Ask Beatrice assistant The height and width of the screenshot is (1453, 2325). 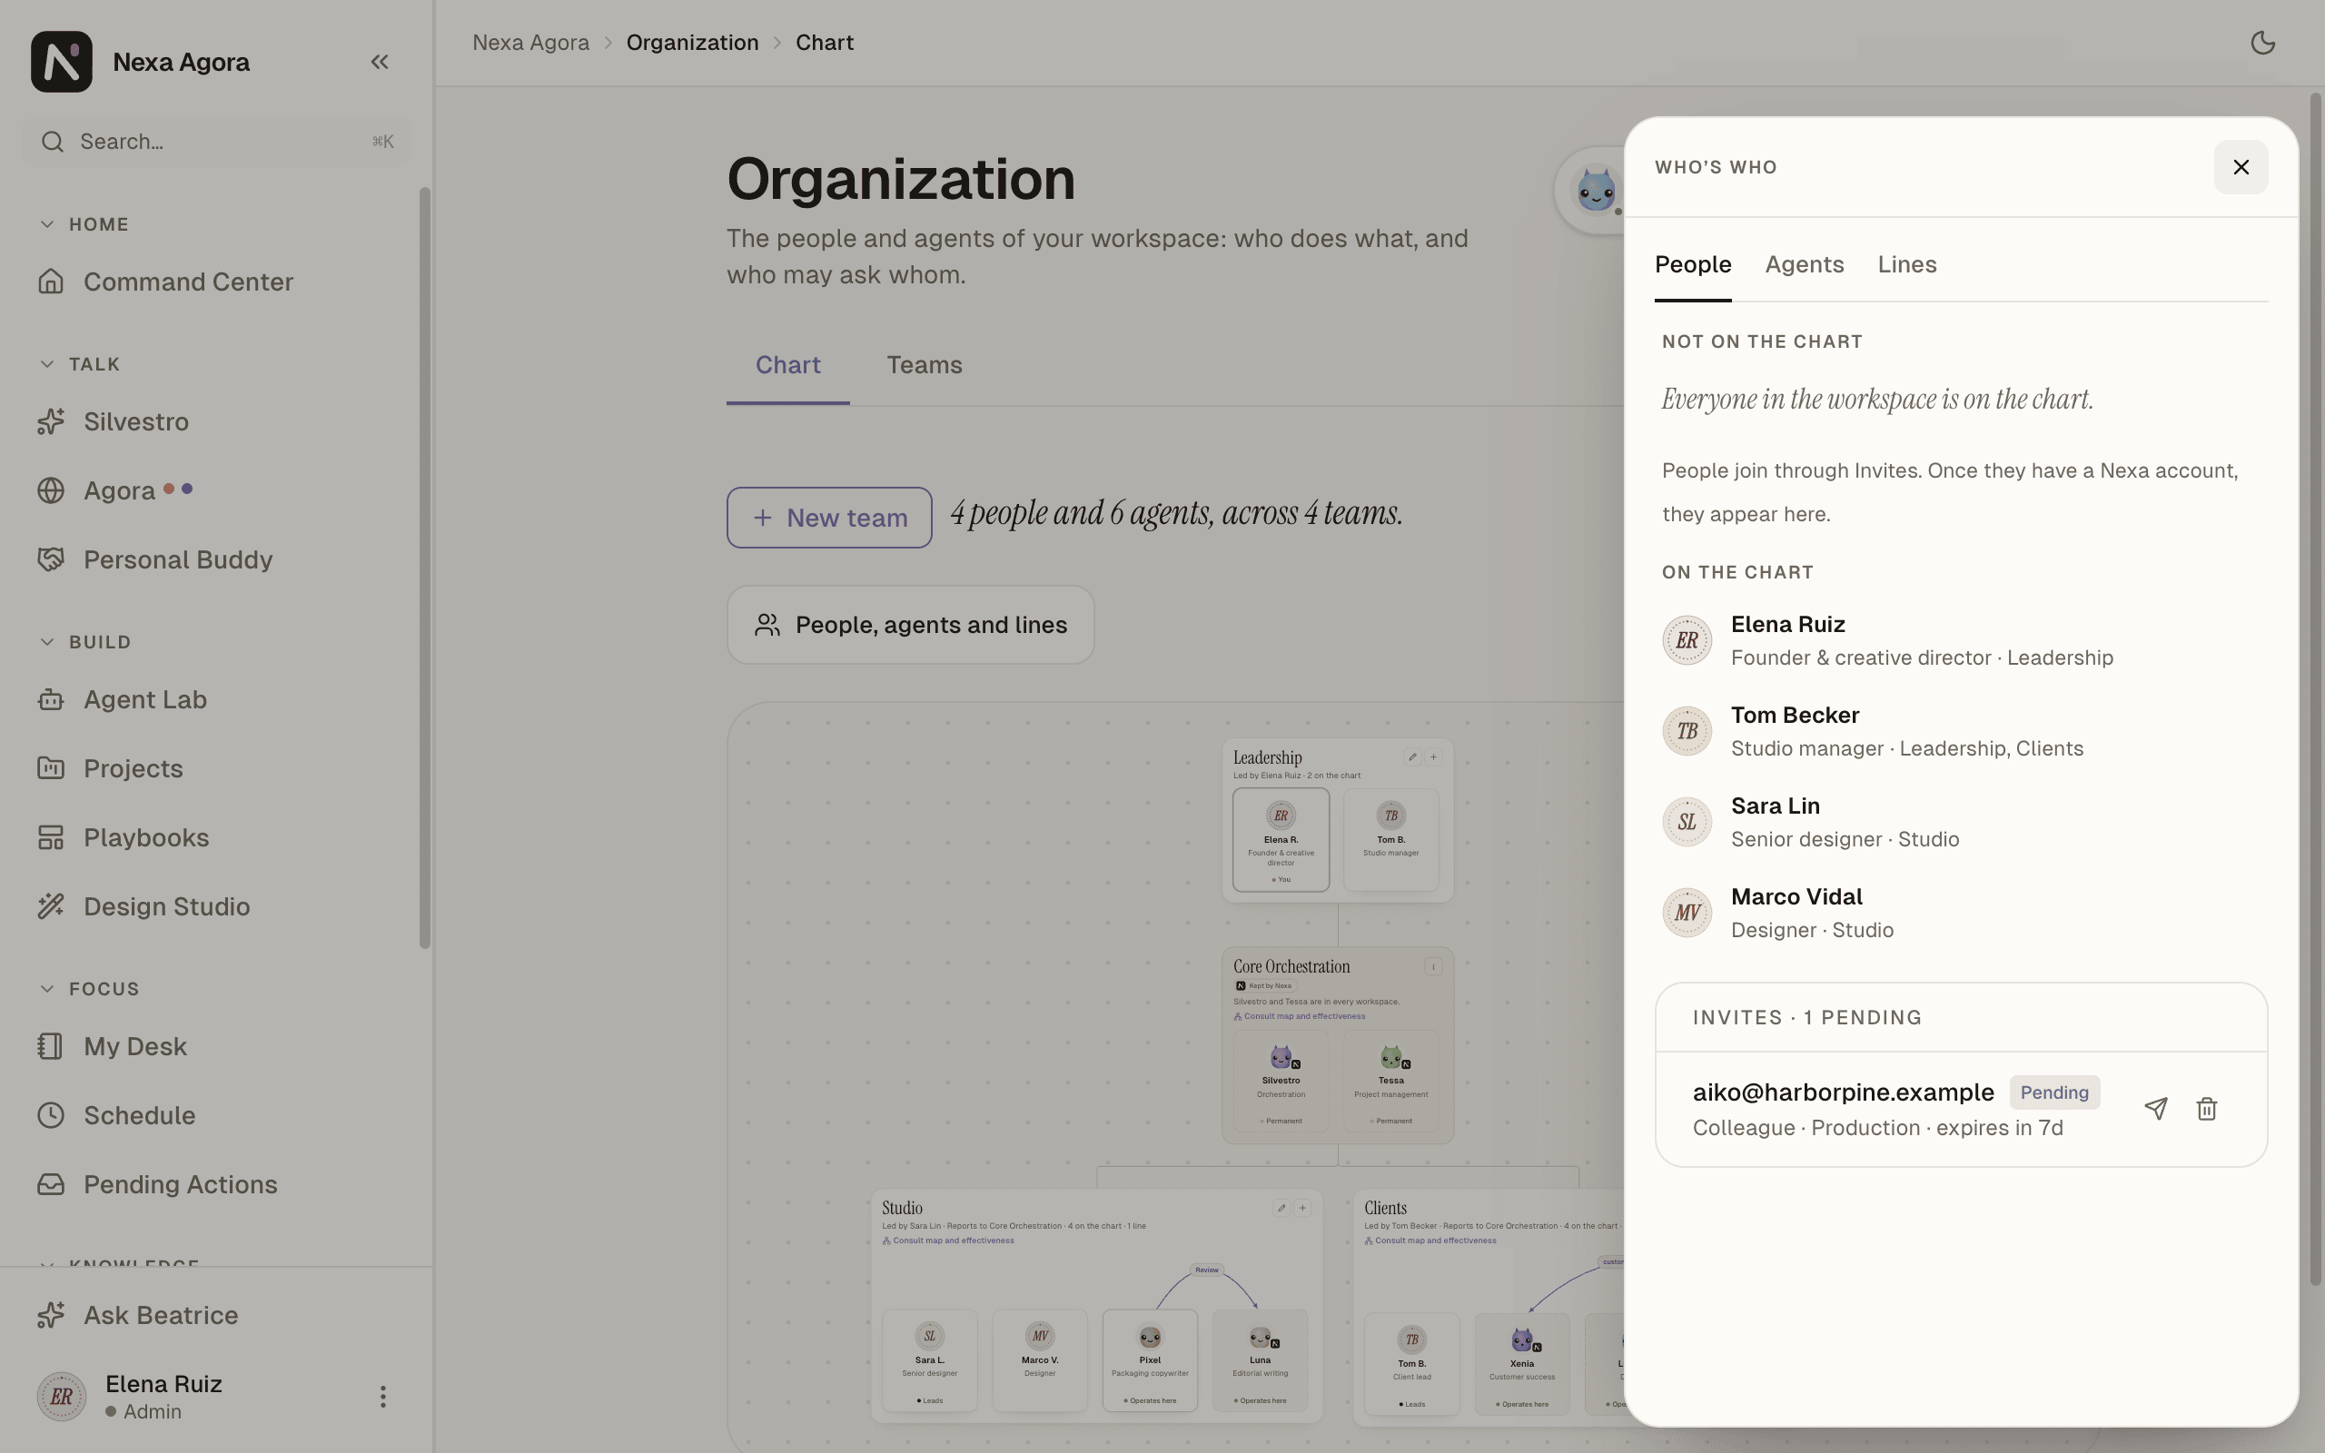pyautogui.click(x=216, y=1316)
